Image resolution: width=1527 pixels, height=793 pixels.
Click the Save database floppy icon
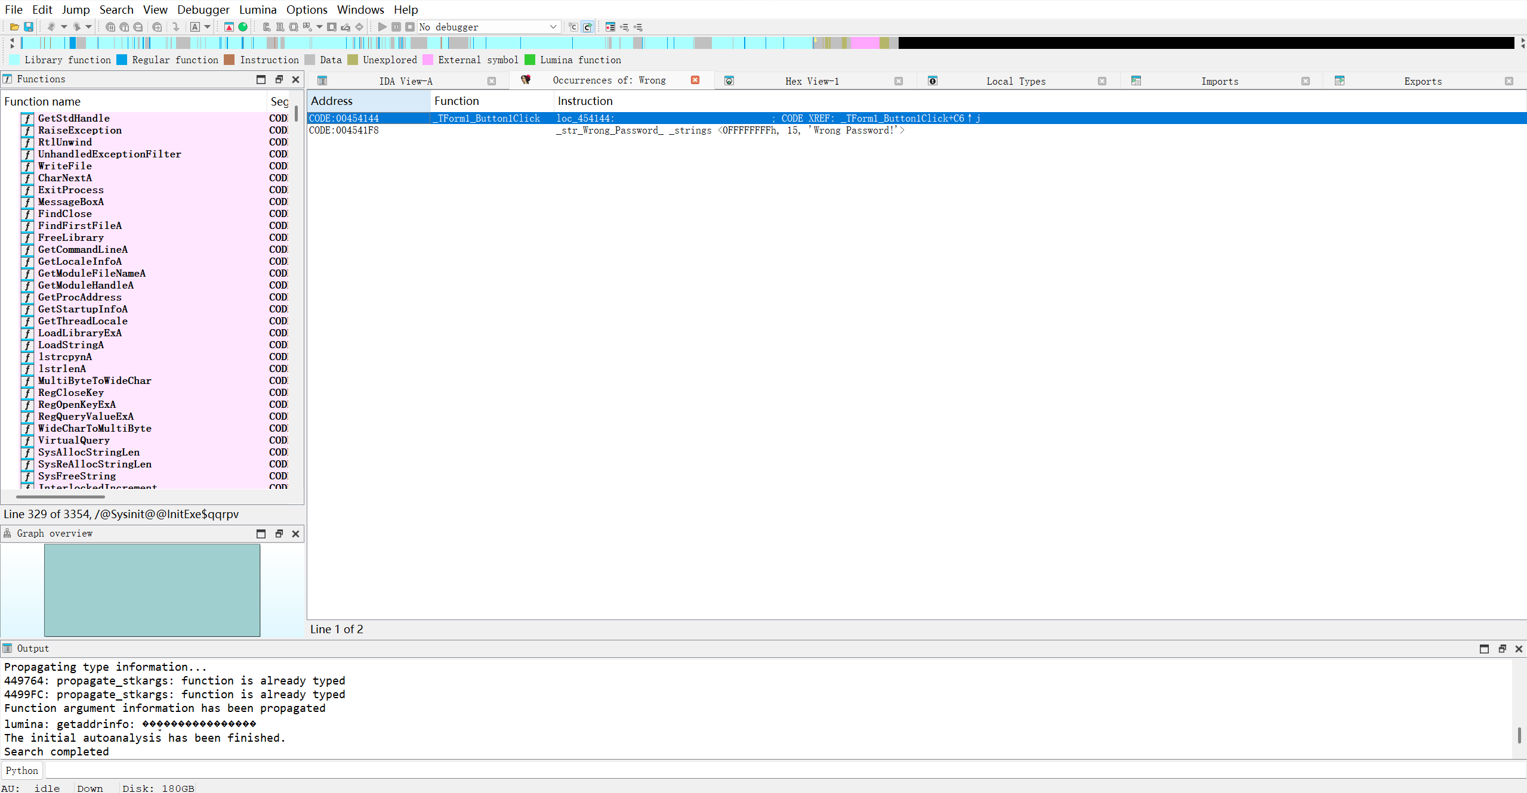coord(28,27)
